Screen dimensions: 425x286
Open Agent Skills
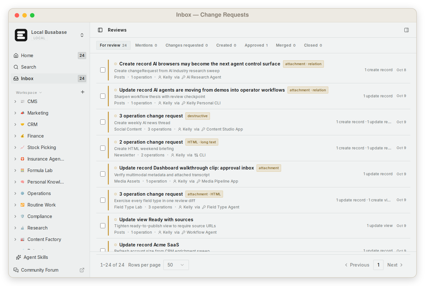click(x=32, y=257)
